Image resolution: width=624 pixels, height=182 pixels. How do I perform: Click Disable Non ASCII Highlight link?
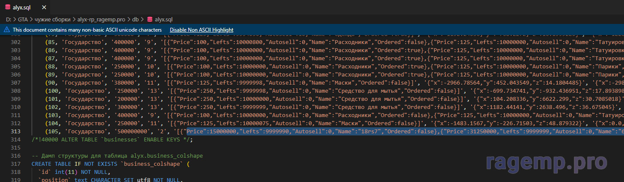click(x=201, y=30)
